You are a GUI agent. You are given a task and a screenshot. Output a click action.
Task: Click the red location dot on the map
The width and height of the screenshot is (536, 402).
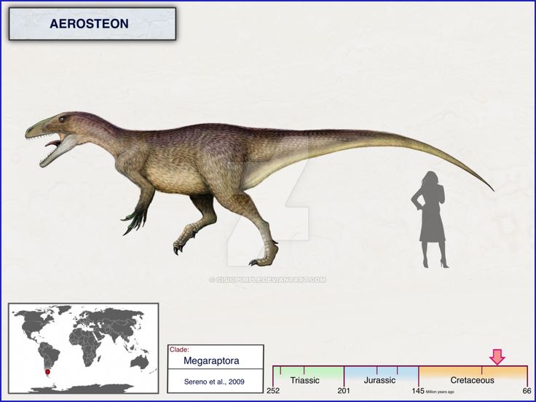click(x=47, y=371)
